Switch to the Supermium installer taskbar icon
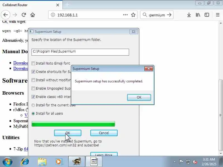This screenshot has width=223, height=167. pos(94,162)
